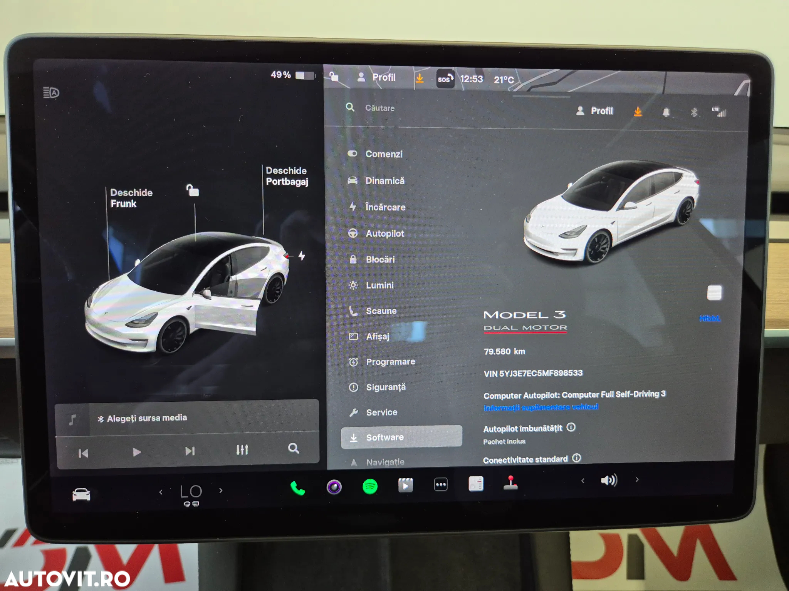The width and height of the screenshot is (789, 591).
Task: Tap info icon next to Autopilot îmbunătățit
Action: pyautogui.click(x=571, y=427)
